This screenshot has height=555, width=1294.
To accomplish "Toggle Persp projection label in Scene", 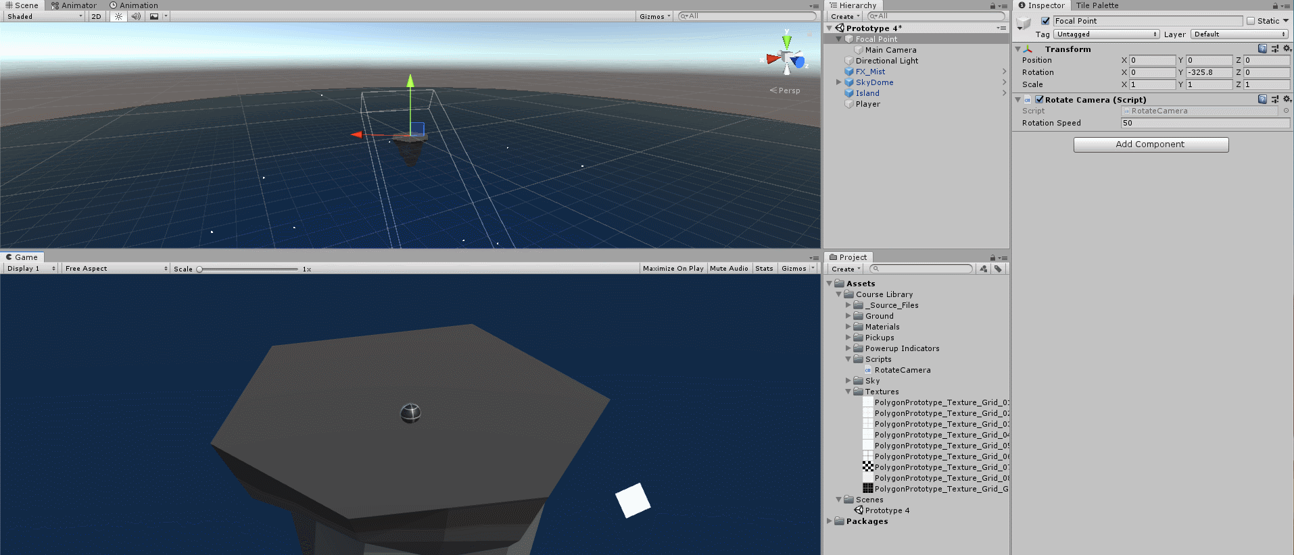I will [x=785, y=90].
